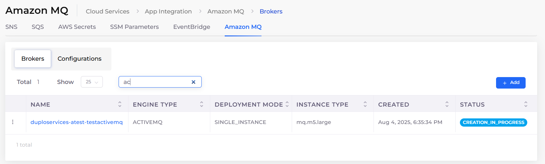This screenshot has height=164, width=545.
Task: Sort by Instance Type column
Action: 365,104
